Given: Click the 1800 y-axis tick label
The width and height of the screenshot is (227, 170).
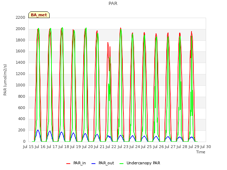Looking at the screenshot, I should click(21, 40).
